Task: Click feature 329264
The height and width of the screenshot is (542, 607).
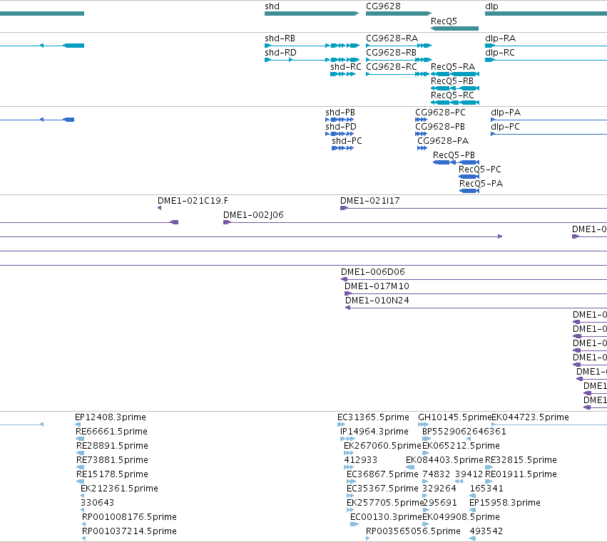Action: [425, 496]
